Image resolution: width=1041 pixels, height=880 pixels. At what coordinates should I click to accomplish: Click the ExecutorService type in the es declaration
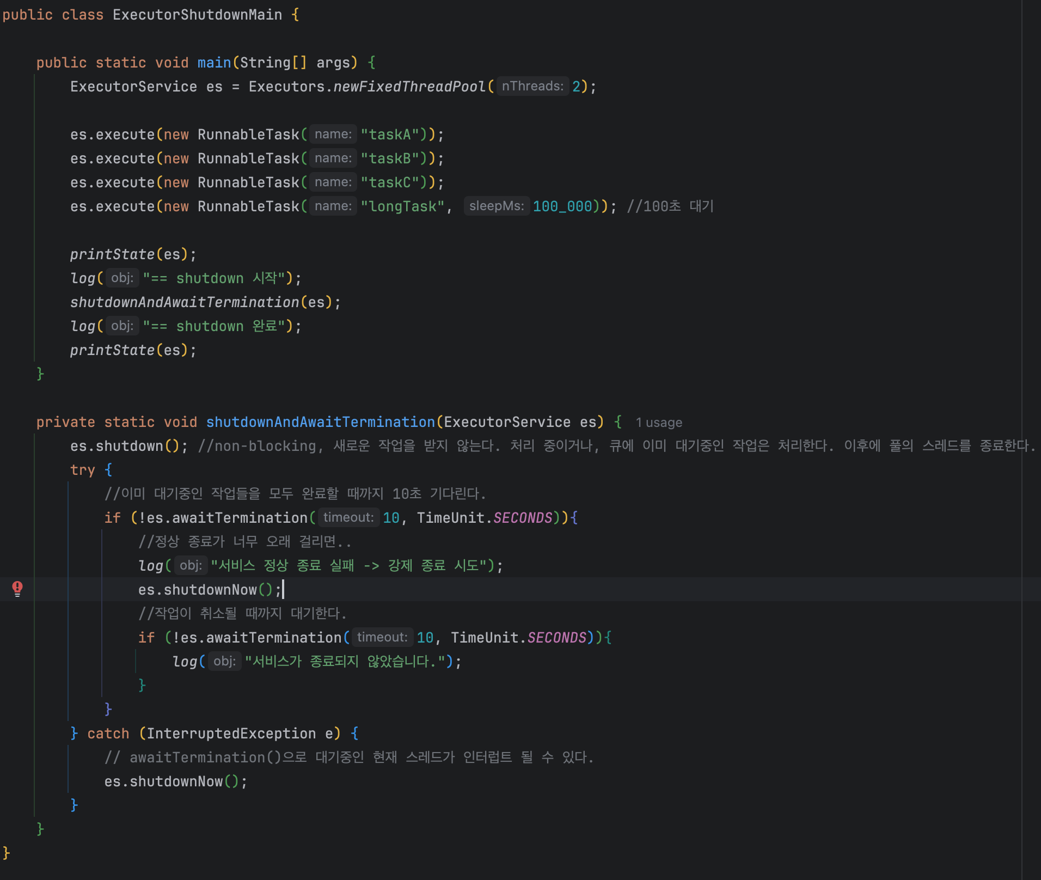coord(133,87)
